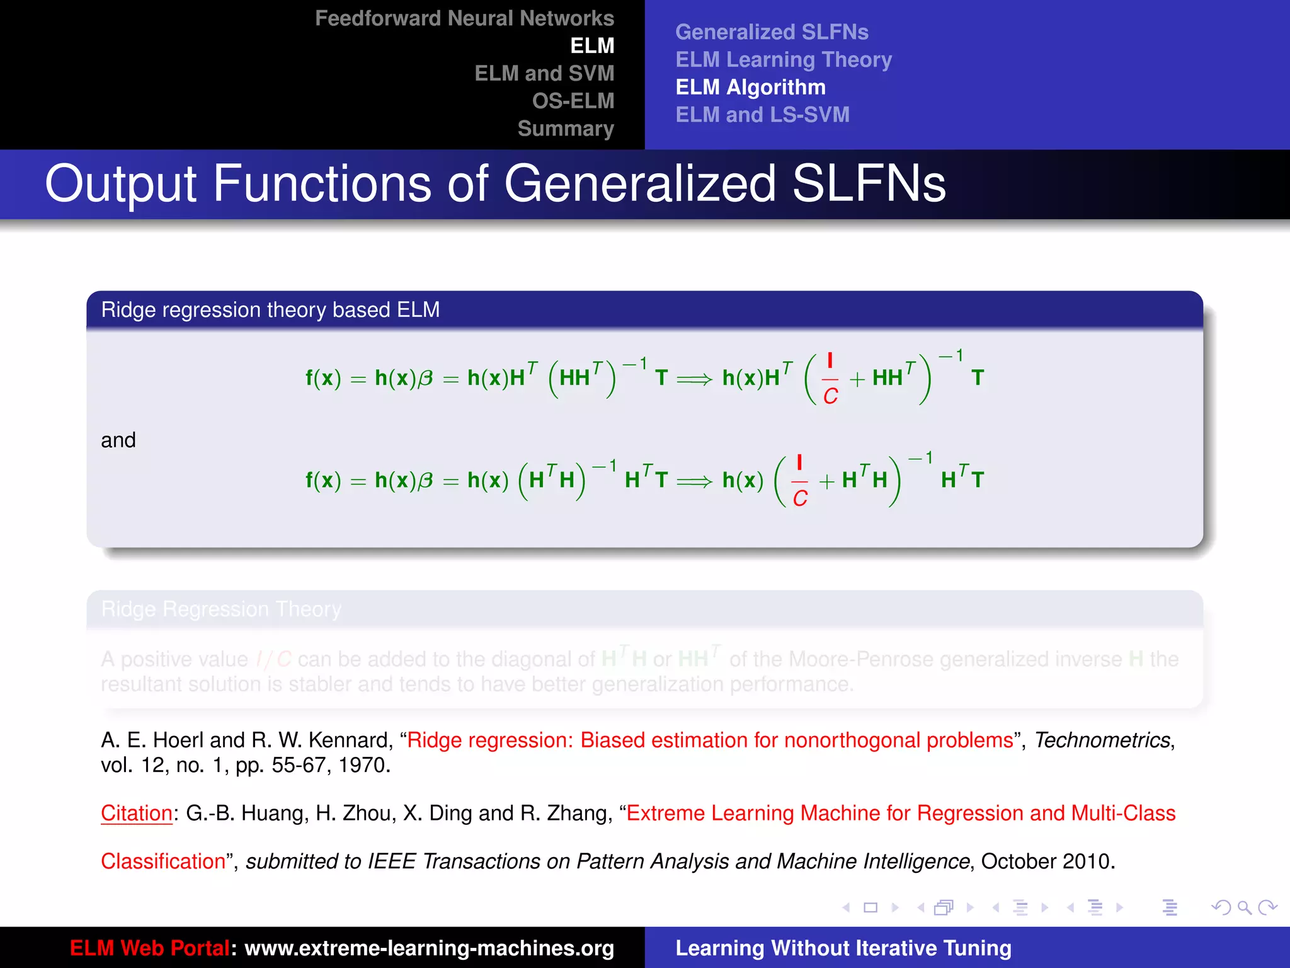Select ELM Algorithm subsection
The image size is (1290, 968).
click(750, 87)
